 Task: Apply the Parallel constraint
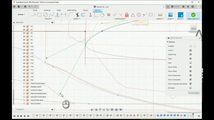[115, 15]
